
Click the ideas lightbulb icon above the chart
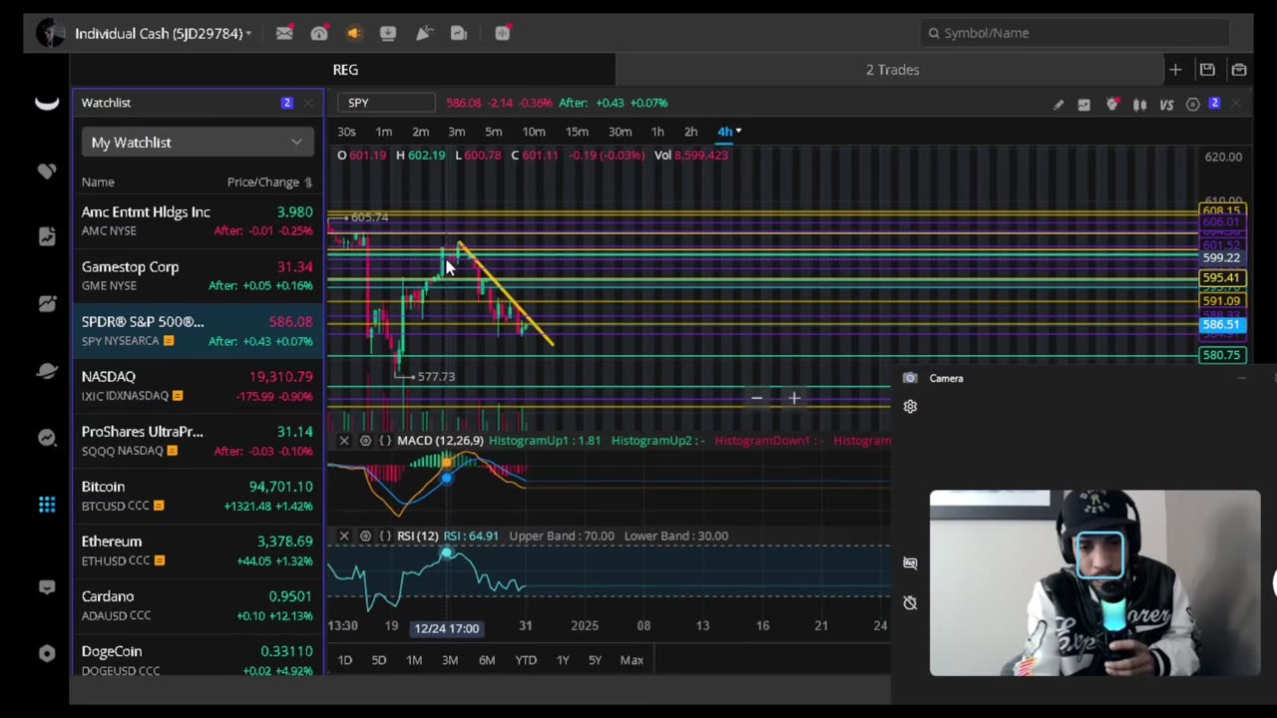[1112, 104]
